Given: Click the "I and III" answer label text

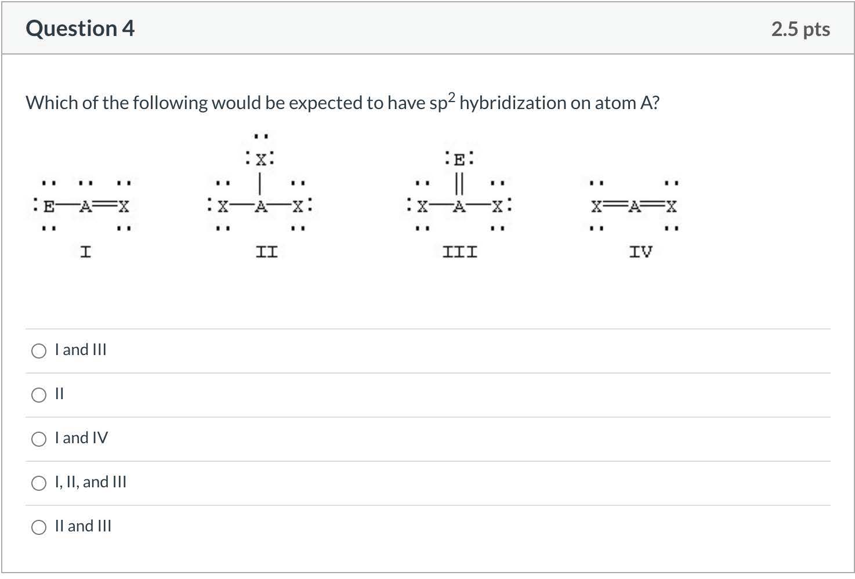Looking at the screenshot, I should tap(81, 350).
